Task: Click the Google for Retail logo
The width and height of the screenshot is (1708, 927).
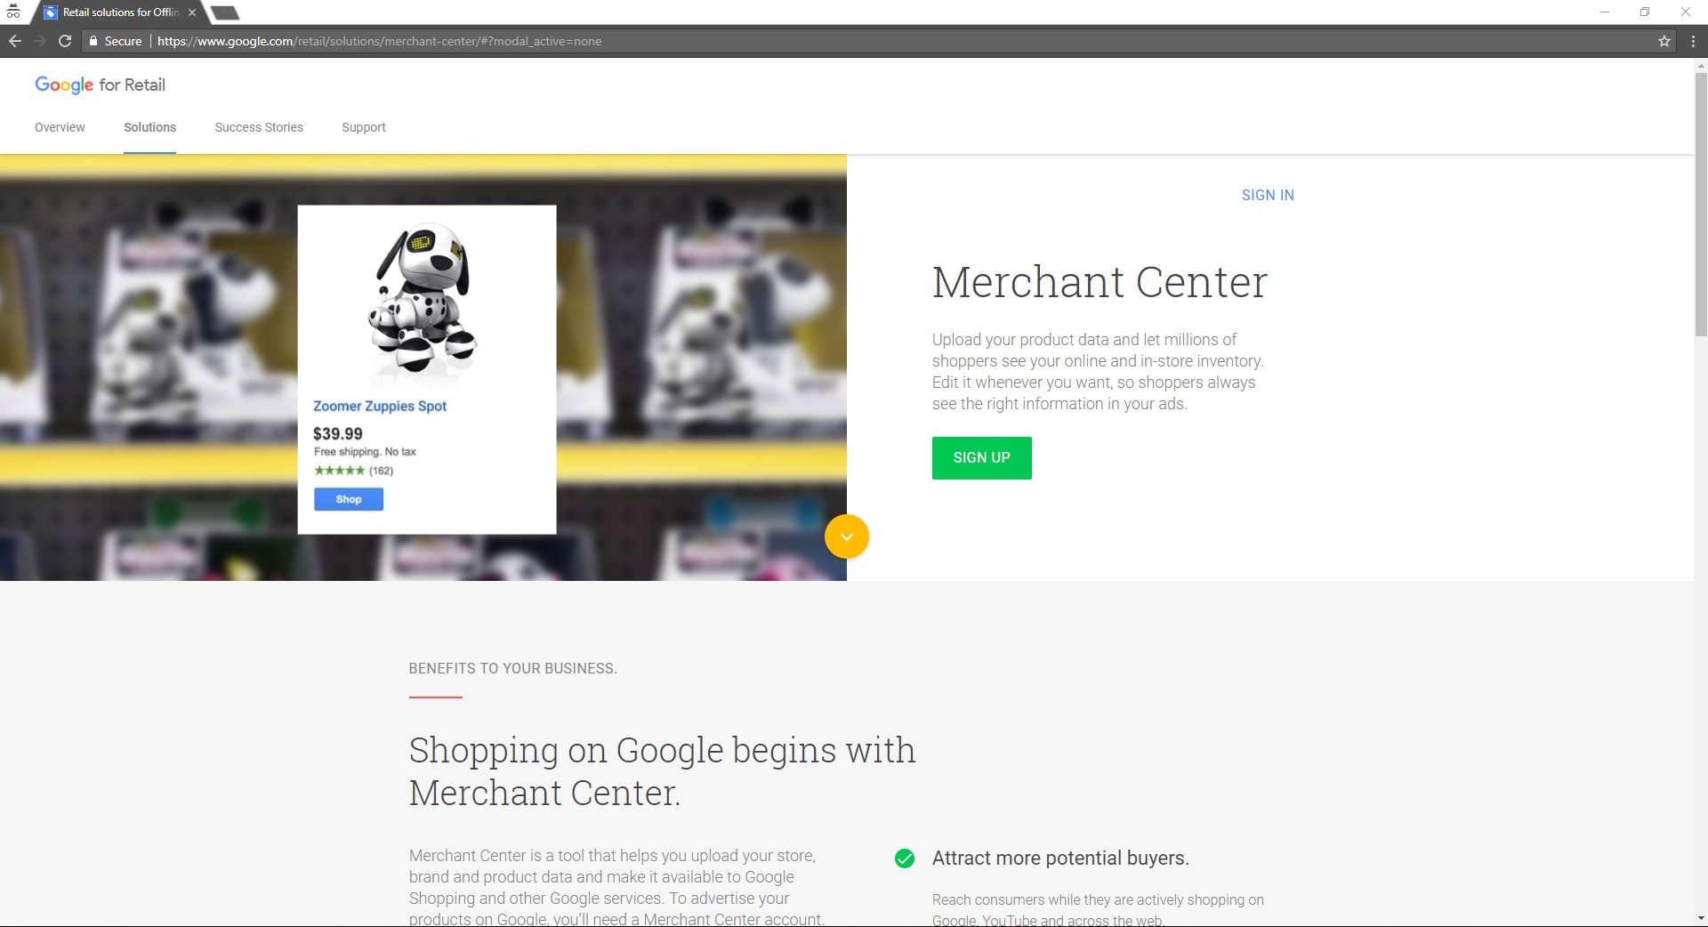Action: 100,85
